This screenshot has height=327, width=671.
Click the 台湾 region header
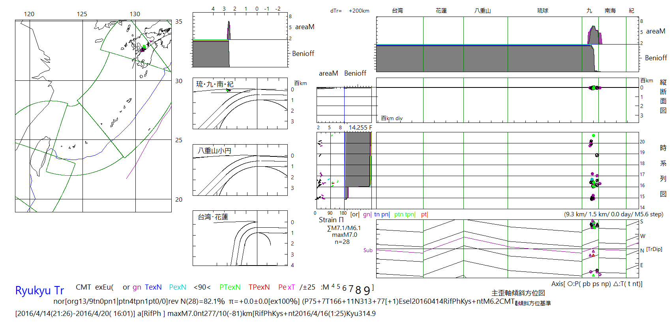[x=397, y=11]
